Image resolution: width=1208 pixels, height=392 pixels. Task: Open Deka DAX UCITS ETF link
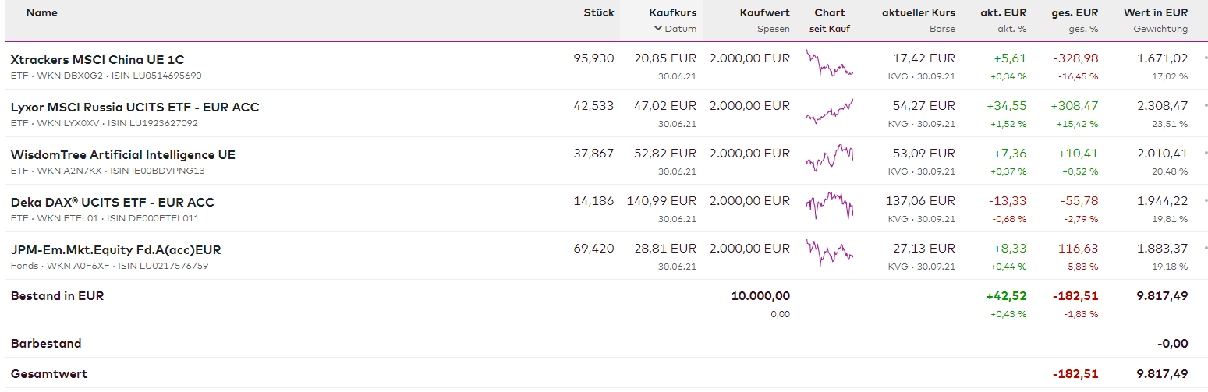pyautogui.click(x=112, y=202)
